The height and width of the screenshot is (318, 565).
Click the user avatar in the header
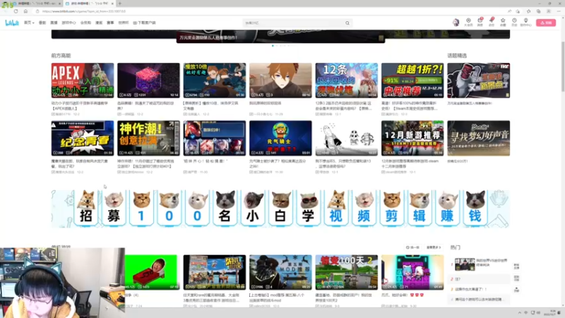pos(456,23)
